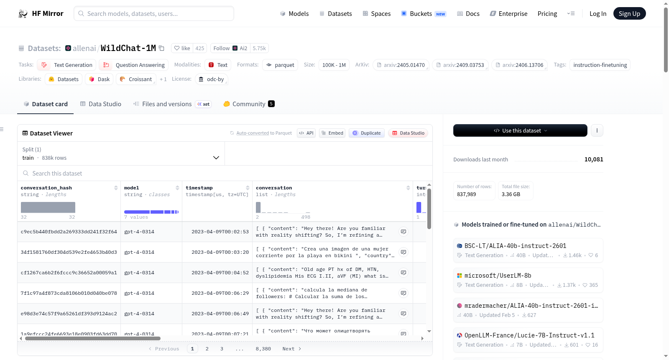
Task: Open the Datasets menu item
Action: (336, 13)
